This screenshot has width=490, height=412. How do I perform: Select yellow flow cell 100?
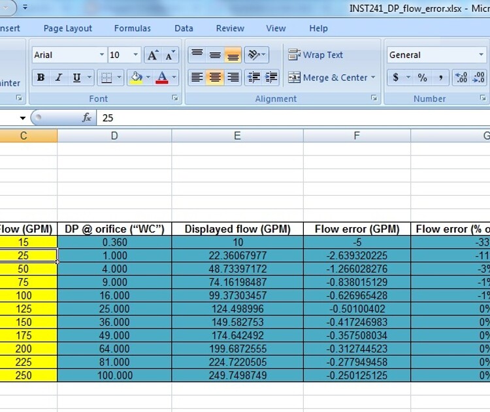pyautogui.click(x=29, y=296)
